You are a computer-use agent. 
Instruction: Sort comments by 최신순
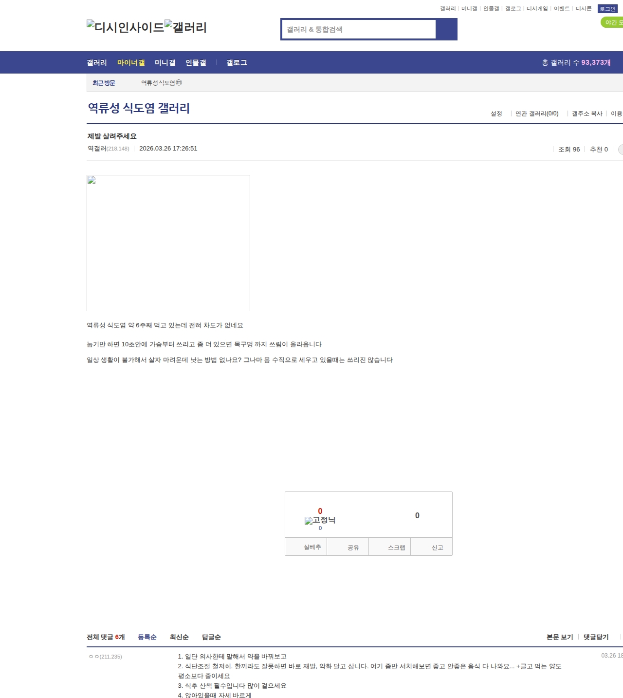point(179,637)
